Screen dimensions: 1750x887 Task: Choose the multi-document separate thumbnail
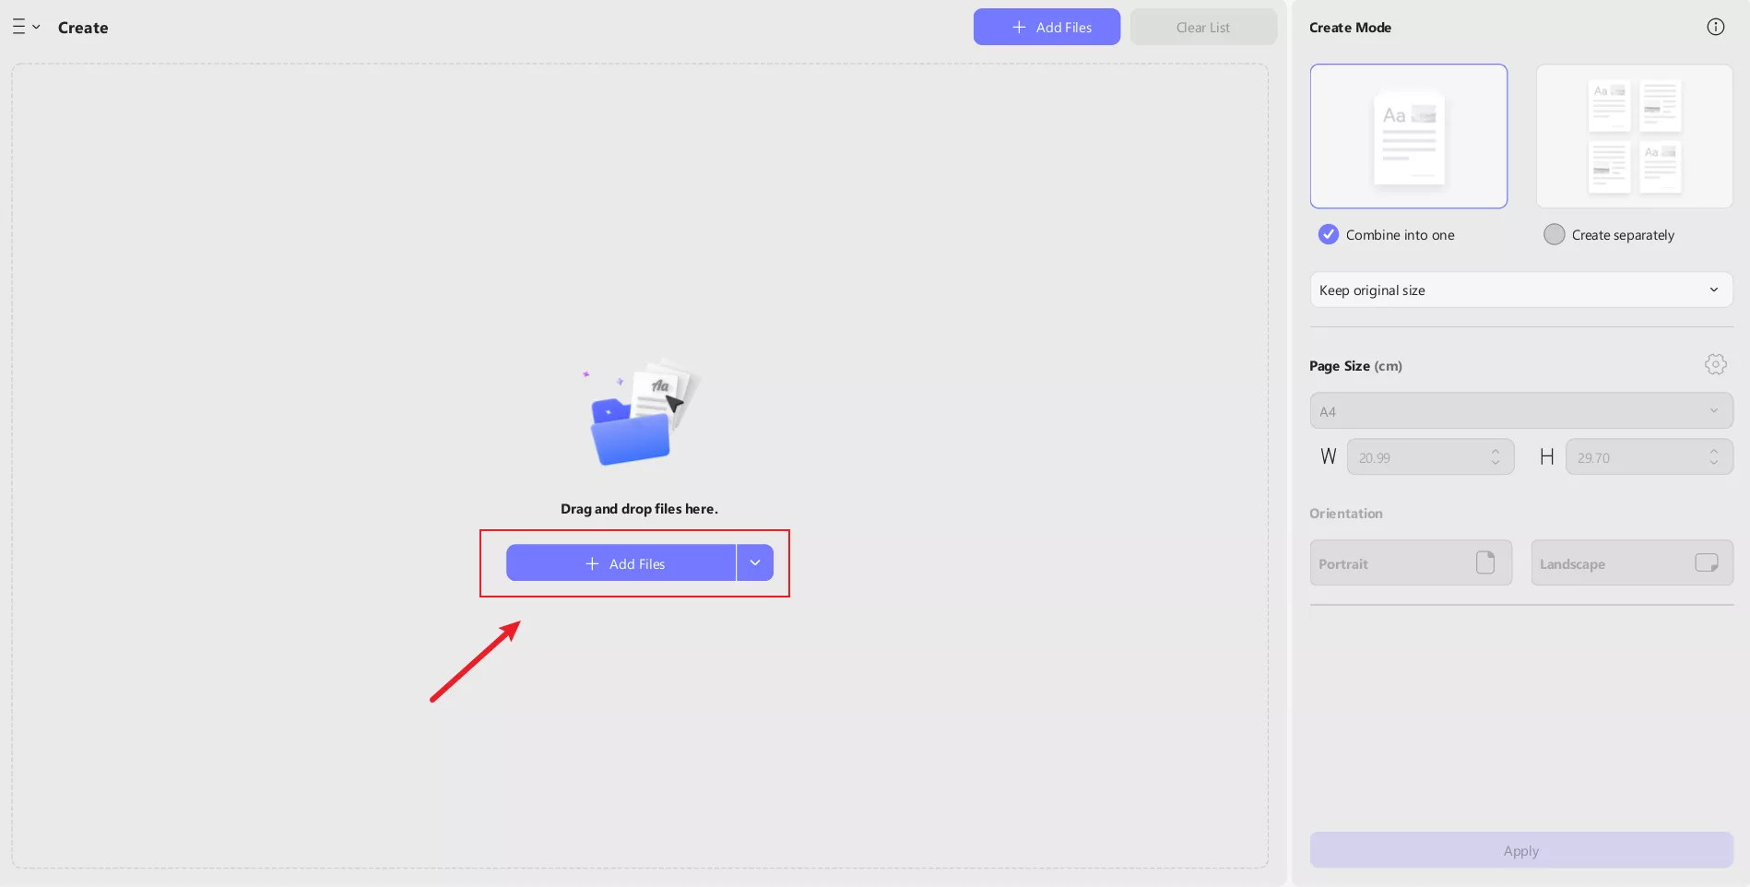click(1634, 136)
